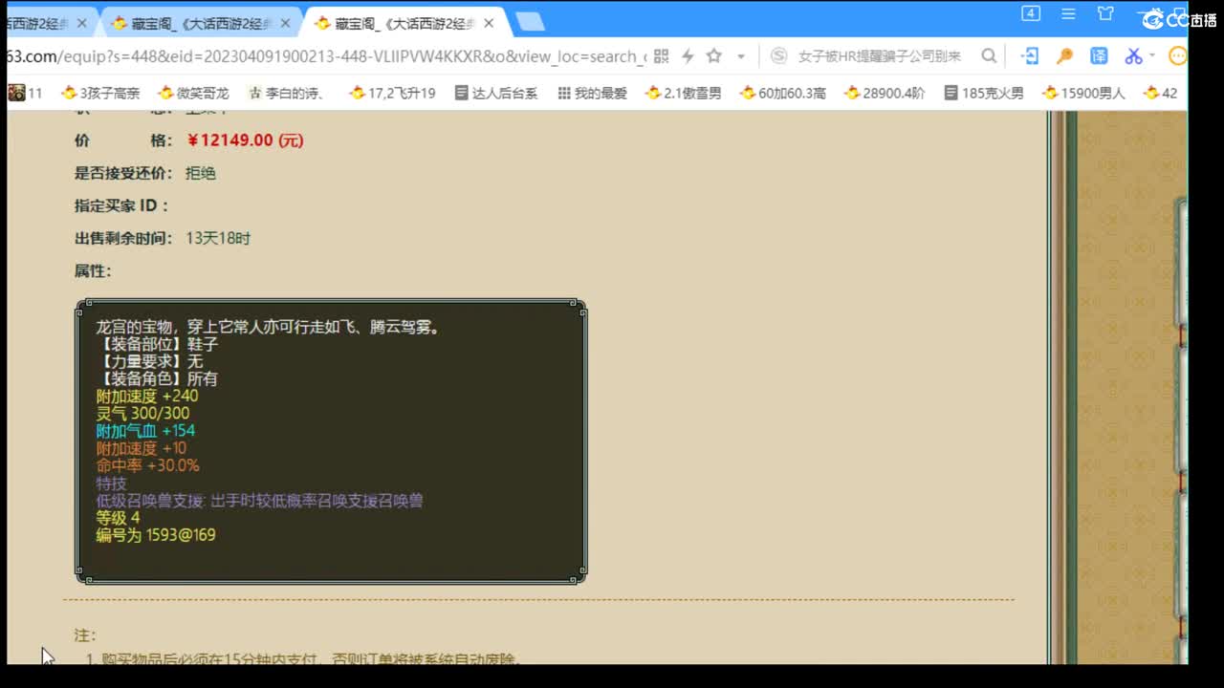Click the 力量要求 无 line

pos(149,362)
